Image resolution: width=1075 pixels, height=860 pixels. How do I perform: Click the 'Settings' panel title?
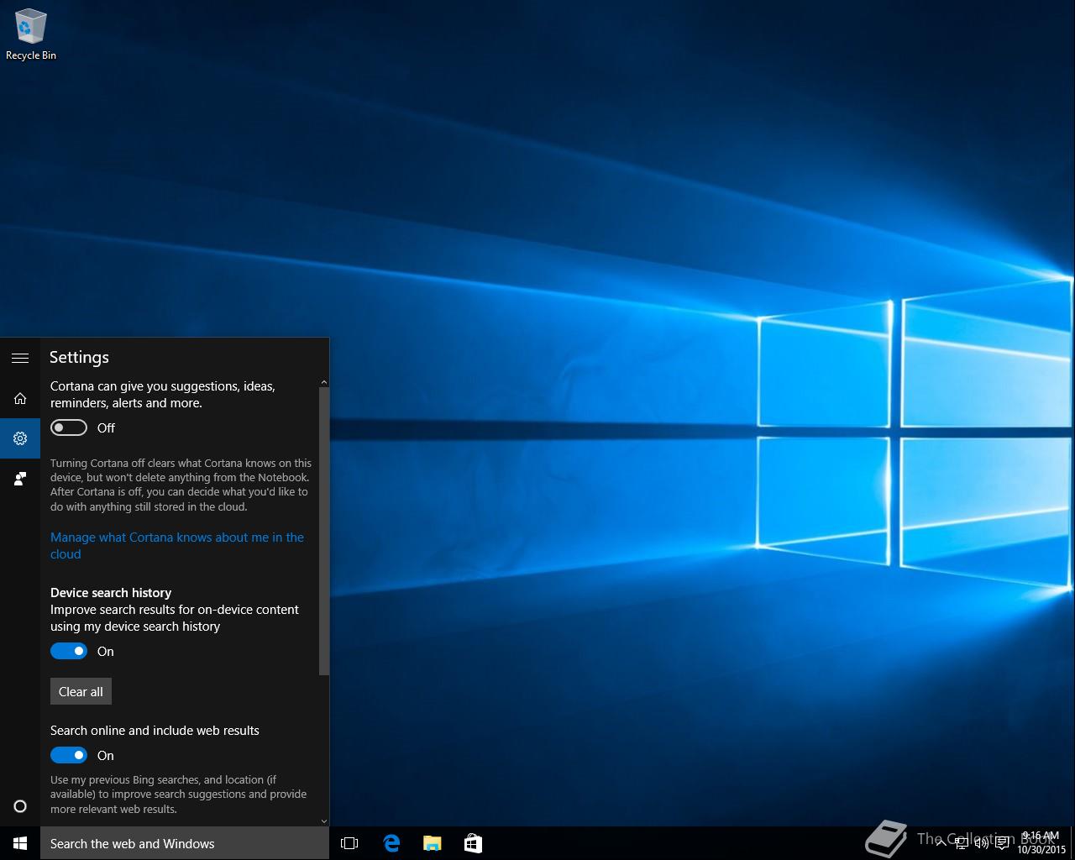click(79, 357)
